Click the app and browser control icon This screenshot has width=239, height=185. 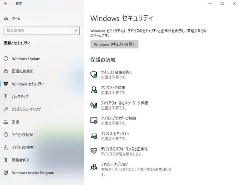coord(94,120)
